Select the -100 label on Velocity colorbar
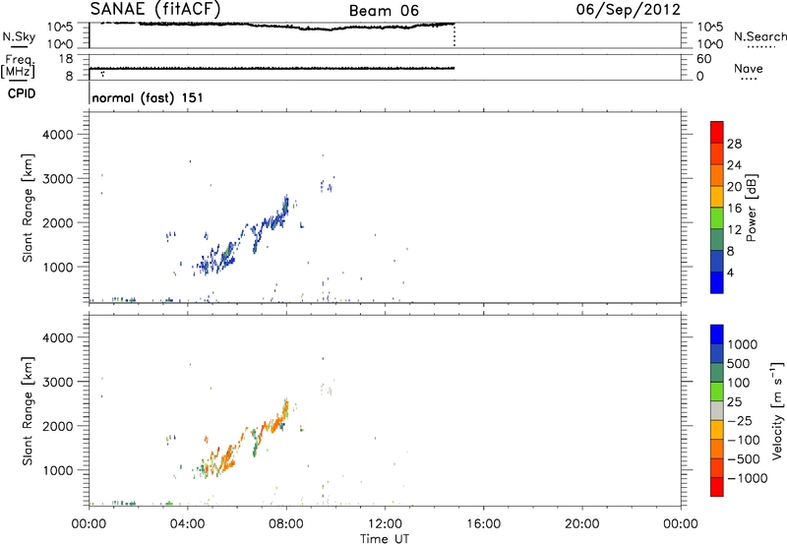This screenshot has width=787, height=545. tap(743, 440)
